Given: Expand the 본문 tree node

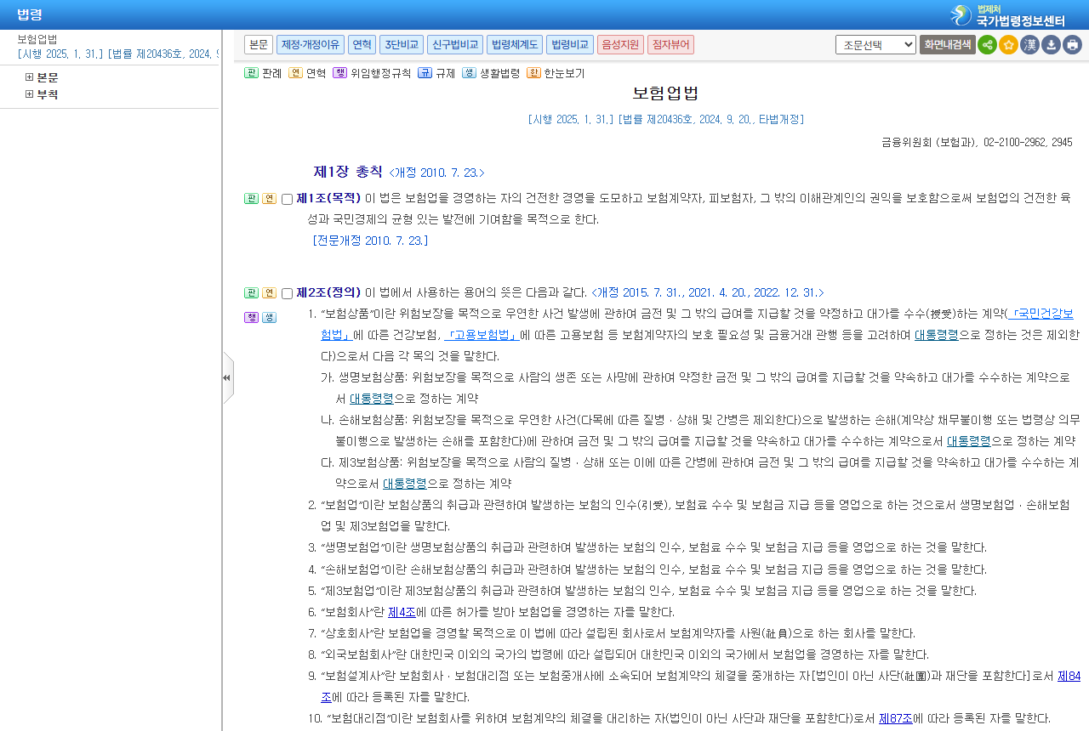Looking at the screenshot, I should (x=30, y=77).
